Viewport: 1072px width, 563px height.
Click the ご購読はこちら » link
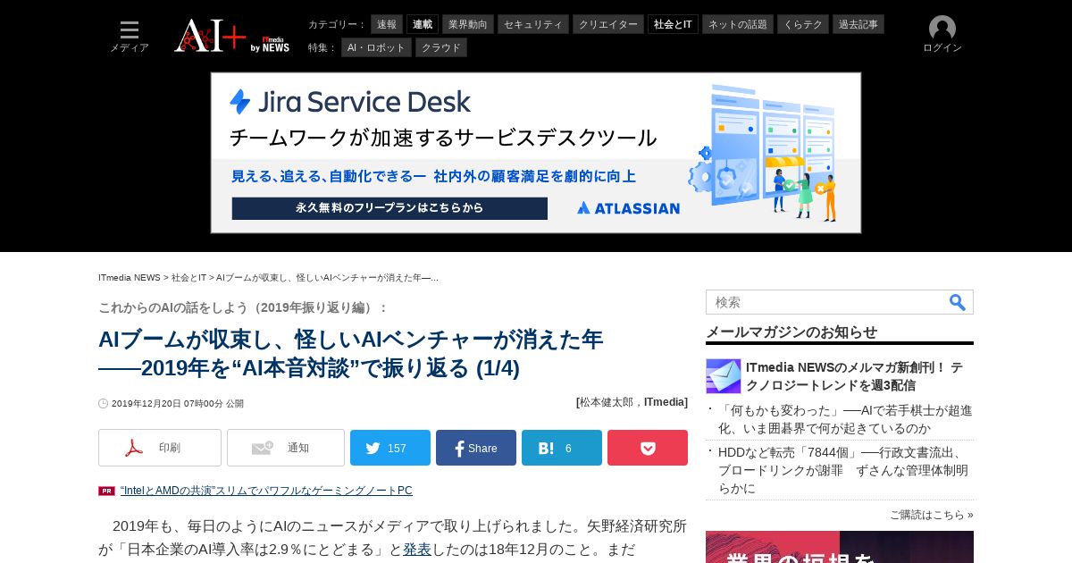tap(932, 515)
